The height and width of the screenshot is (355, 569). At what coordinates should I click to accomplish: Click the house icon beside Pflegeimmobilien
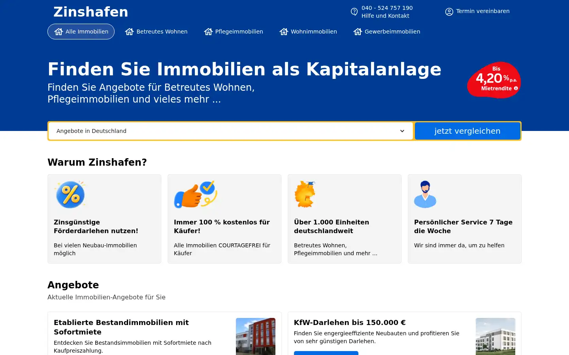click(x=208, y=32)
